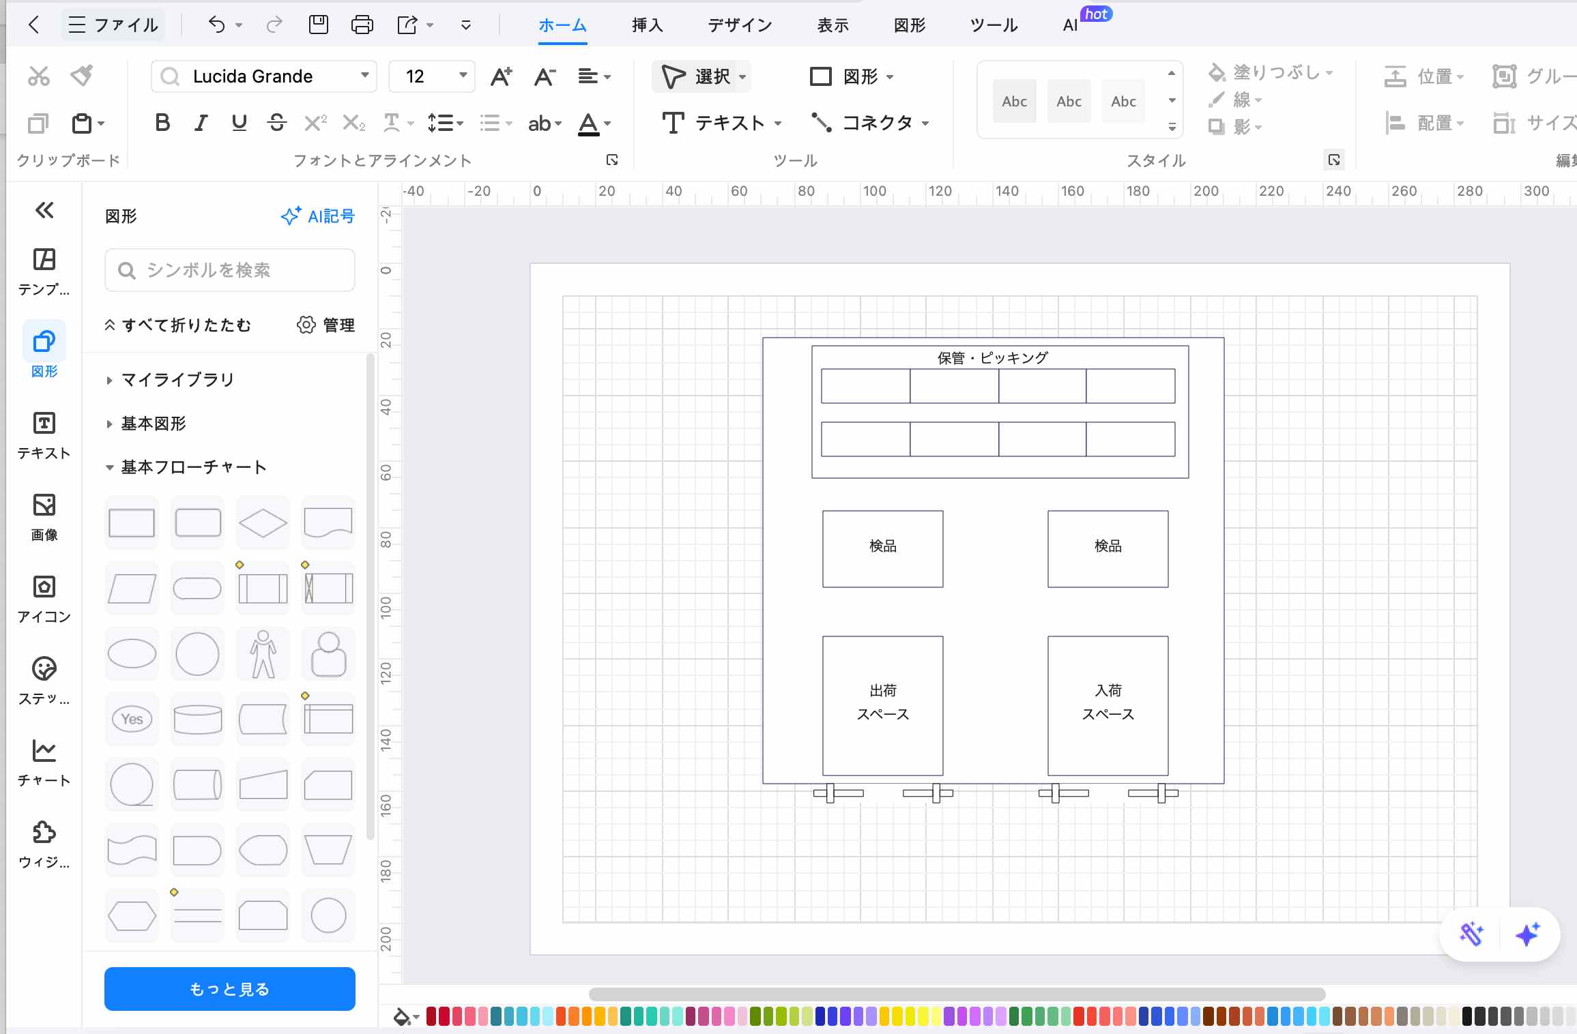The width and height of the screenshot is (1577, 1034).
Task: Select the standing person shape
Action: [263, 654]
